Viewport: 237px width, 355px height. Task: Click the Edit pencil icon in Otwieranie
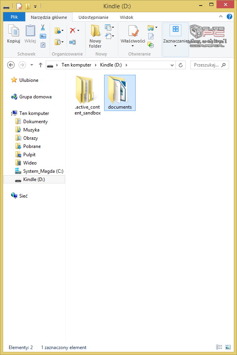point(151,36)
